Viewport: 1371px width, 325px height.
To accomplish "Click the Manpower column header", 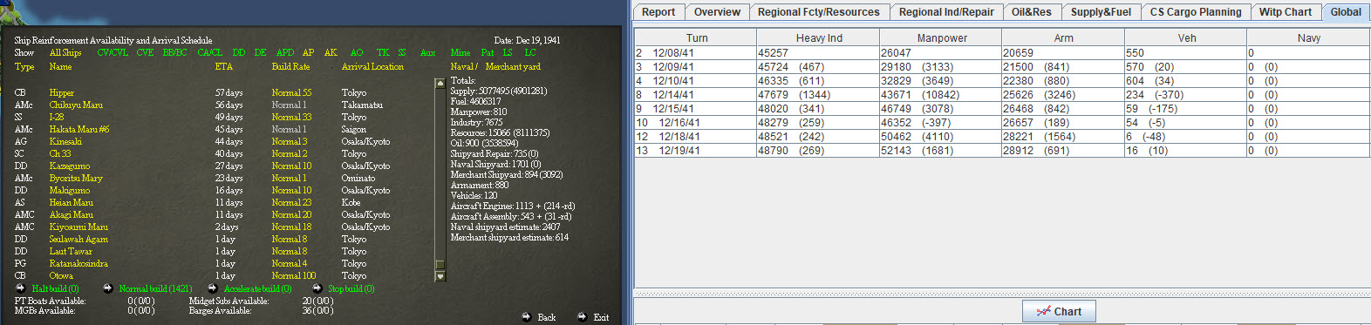I will coord(941,38).
